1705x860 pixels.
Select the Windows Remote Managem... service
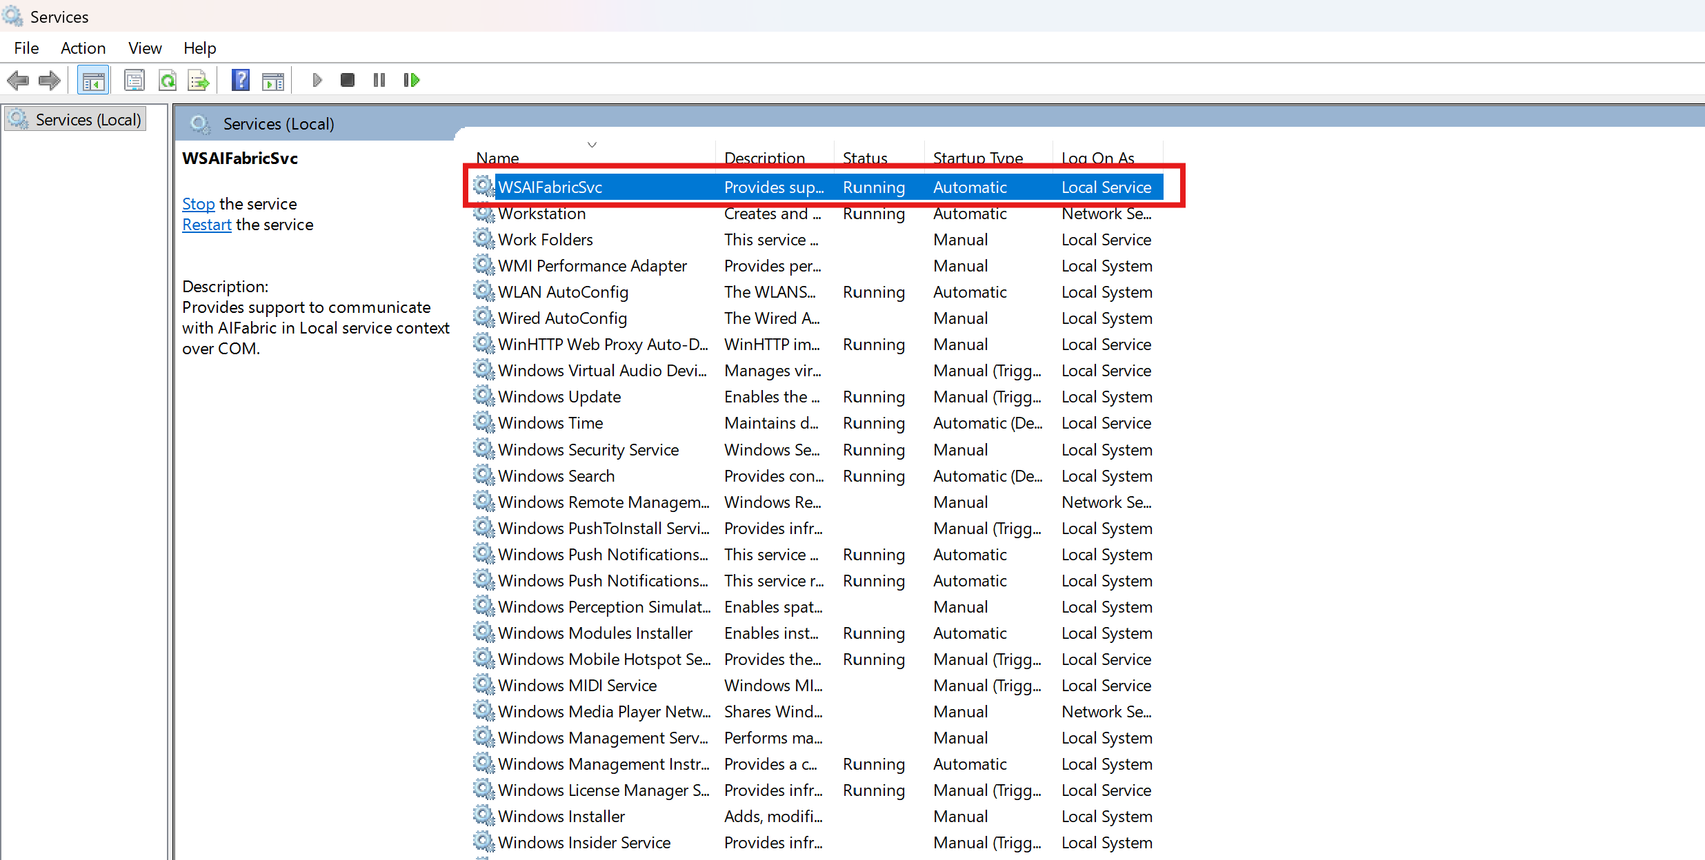(x=604, y=502)
